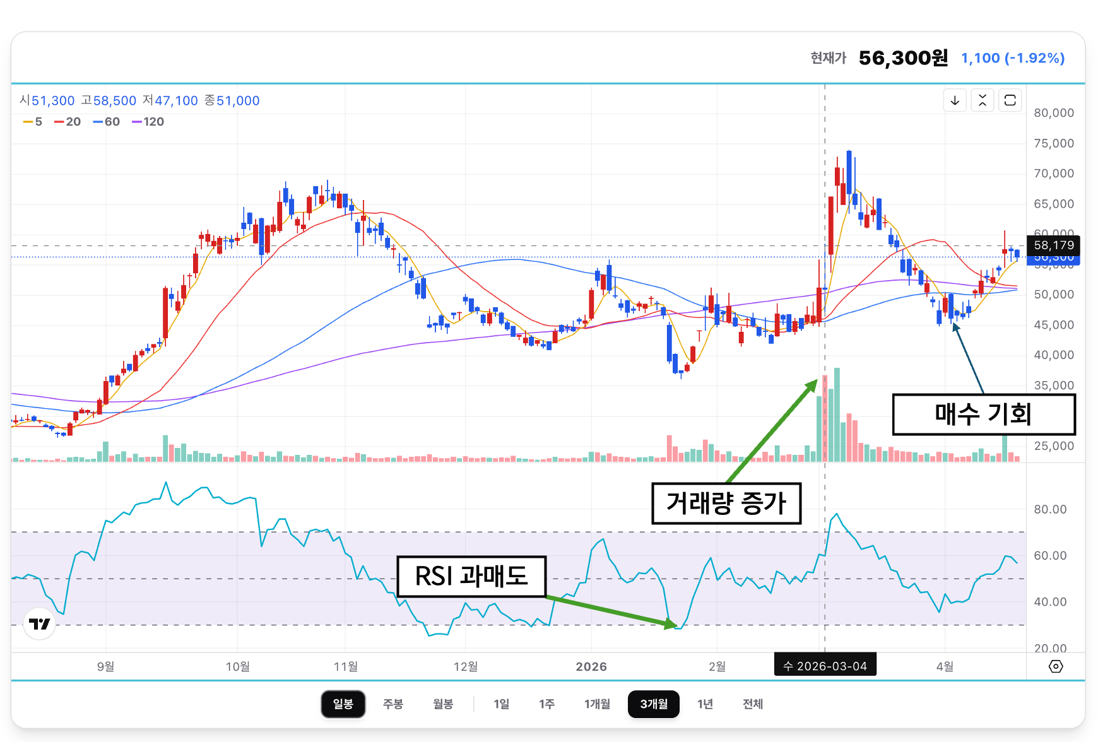Click the 20-day moving average legend
This screenshot has height=742, width=1098.
[68, 122]
